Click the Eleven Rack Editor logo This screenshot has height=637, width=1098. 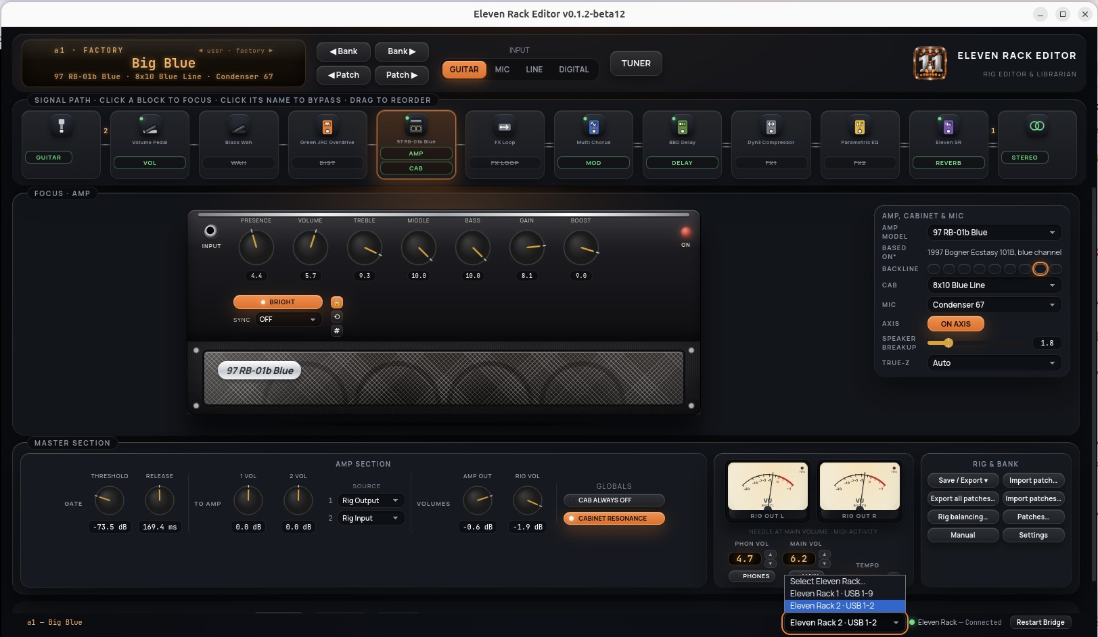(x=930, y=63)
